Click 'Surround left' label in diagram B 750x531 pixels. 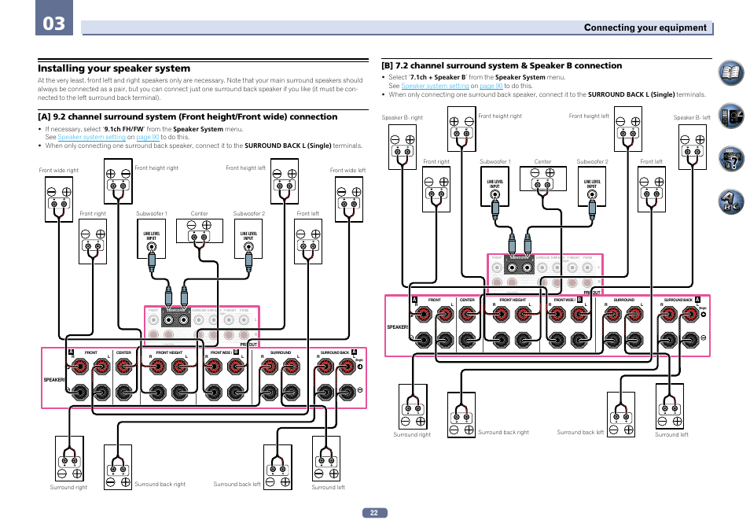tap(671, 435)
